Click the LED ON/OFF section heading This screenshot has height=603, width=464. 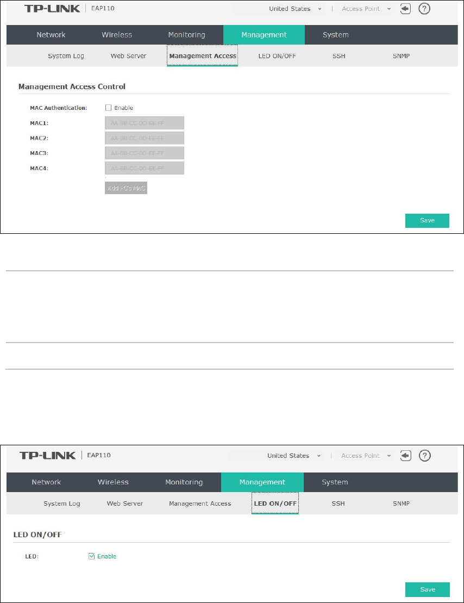[37, 534]
